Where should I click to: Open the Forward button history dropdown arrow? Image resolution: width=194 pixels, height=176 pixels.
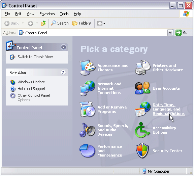pyautogui.click(x=37, y=23)
